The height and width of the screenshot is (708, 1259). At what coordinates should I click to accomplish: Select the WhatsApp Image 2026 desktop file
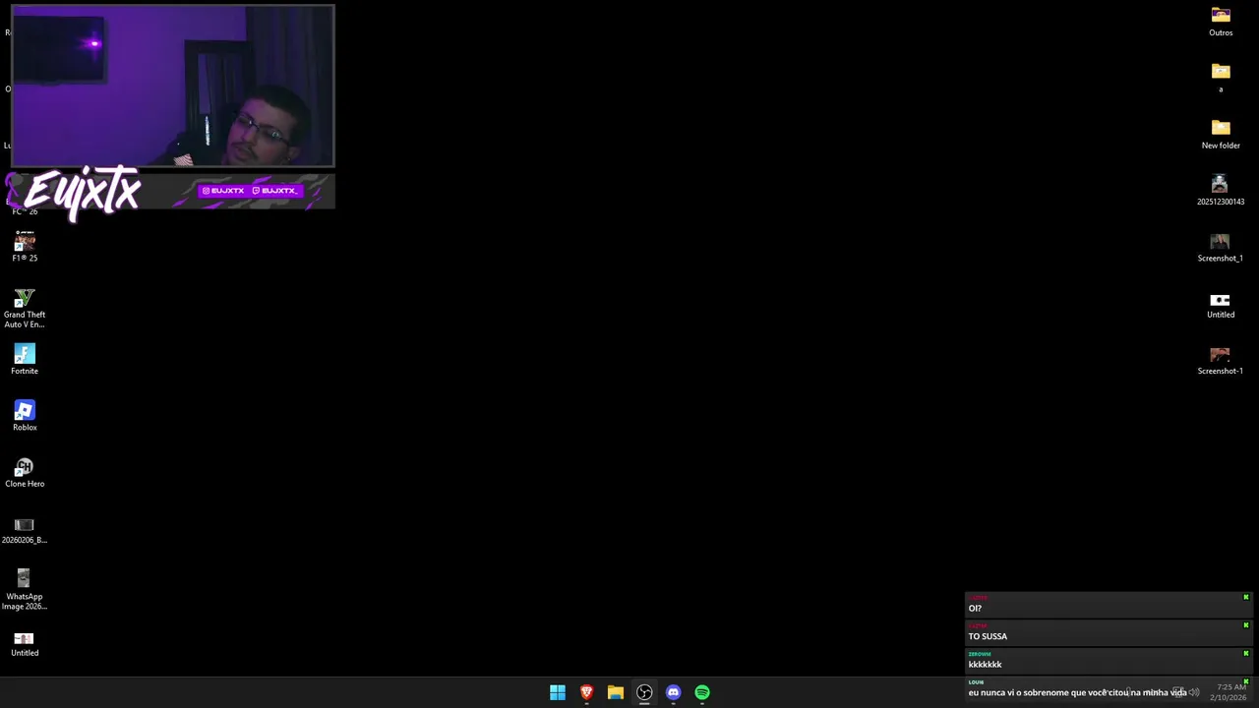25,589
